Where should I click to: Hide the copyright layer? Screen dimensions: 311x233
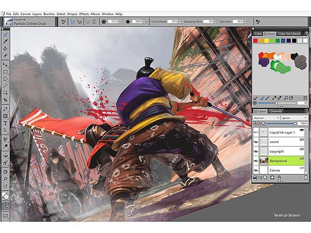[256, 151]
